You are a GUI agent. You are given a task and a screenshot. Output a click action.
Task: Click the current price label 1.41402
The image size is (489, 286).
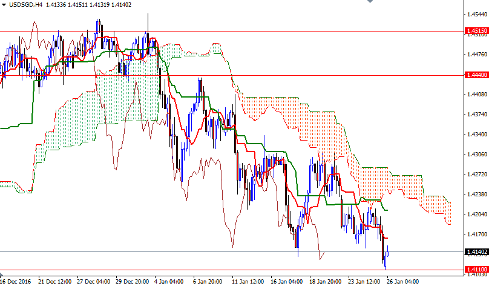point(476,251)
